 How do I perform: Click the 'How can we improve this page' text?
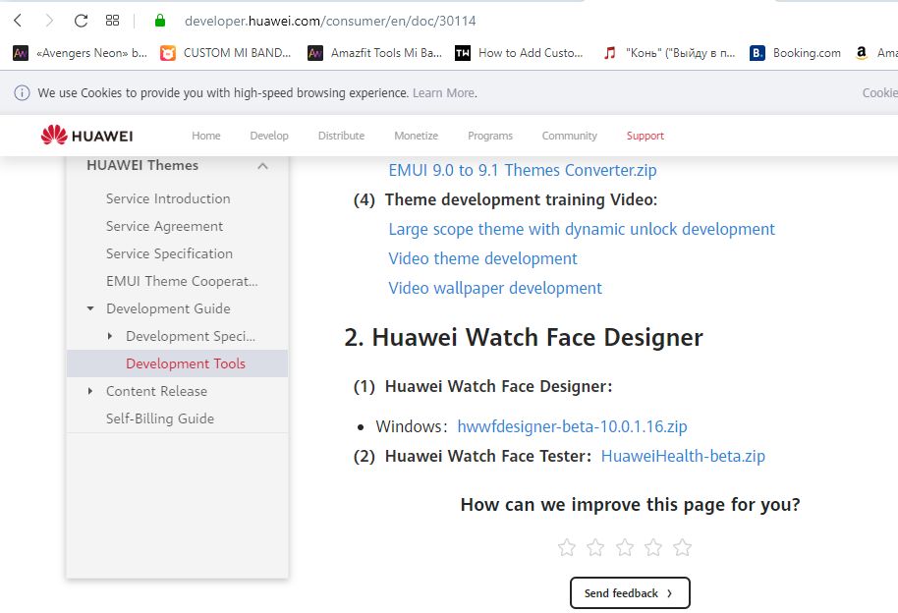pyautogui.click(x=630, y=505)
